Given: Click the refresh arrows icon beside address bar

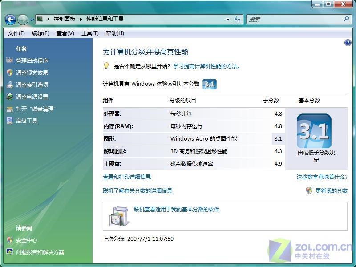Looking at the screenshot, I should (238, 19).
